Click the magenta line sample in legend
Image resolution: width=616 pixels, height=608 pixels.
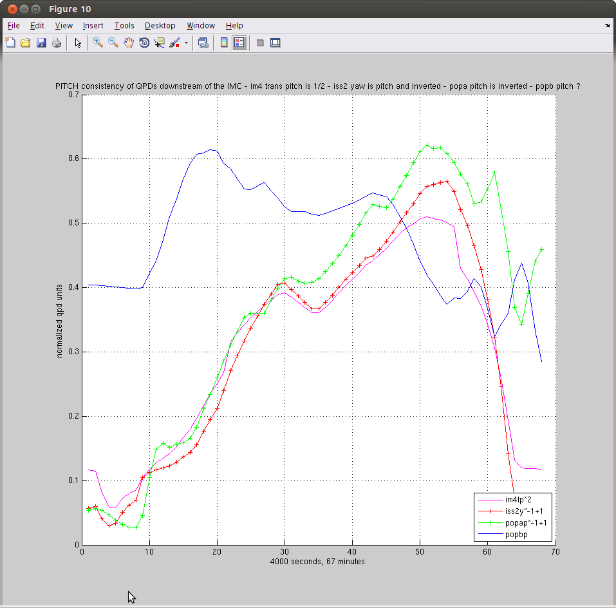point(490,500)
